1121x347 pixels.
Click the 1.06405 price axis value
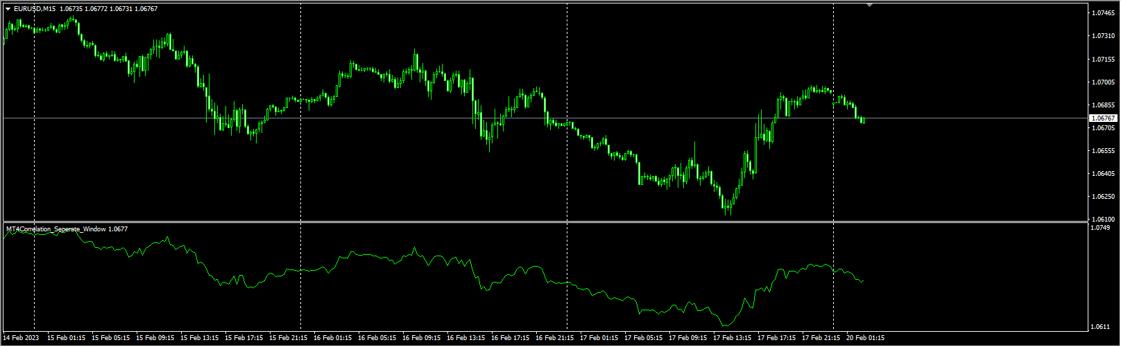point(1103,174)
